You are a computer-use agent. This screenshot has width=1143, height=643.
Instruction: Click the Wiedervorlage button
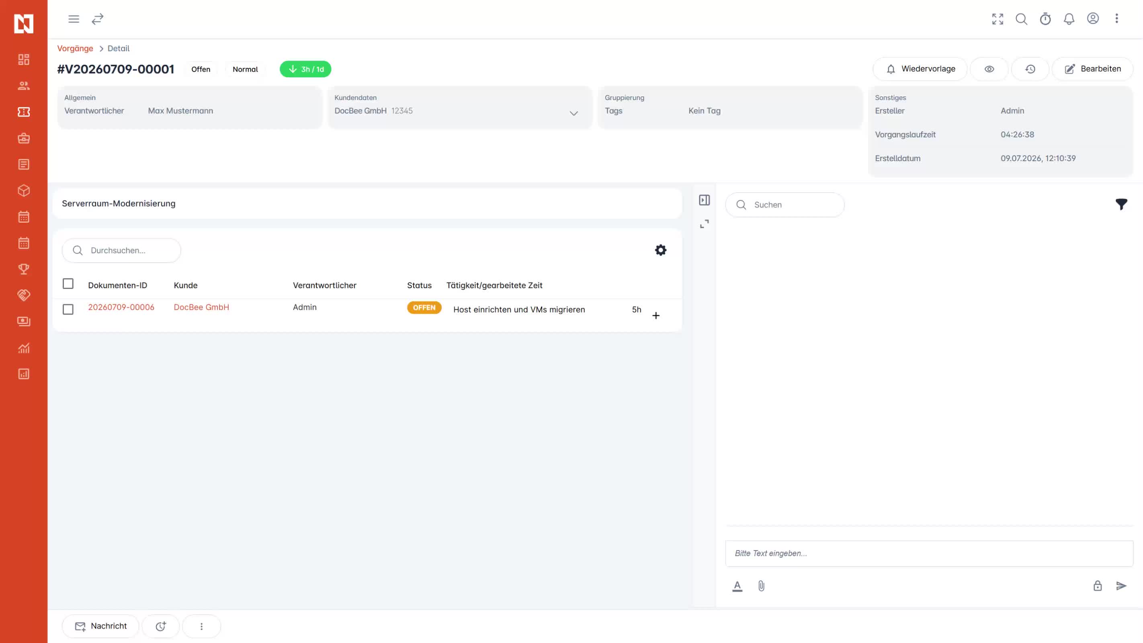(x=920, y=69)
